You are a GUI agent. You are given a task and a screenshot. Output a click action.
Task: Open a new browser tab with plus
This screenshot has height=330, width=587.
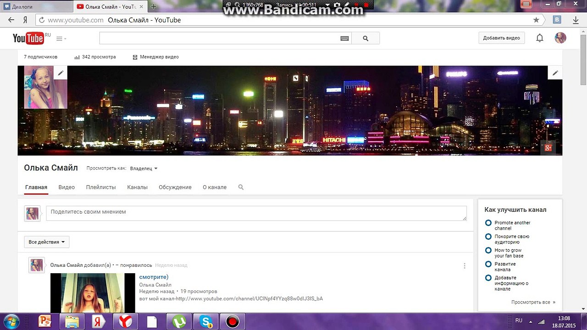[154, 6]
